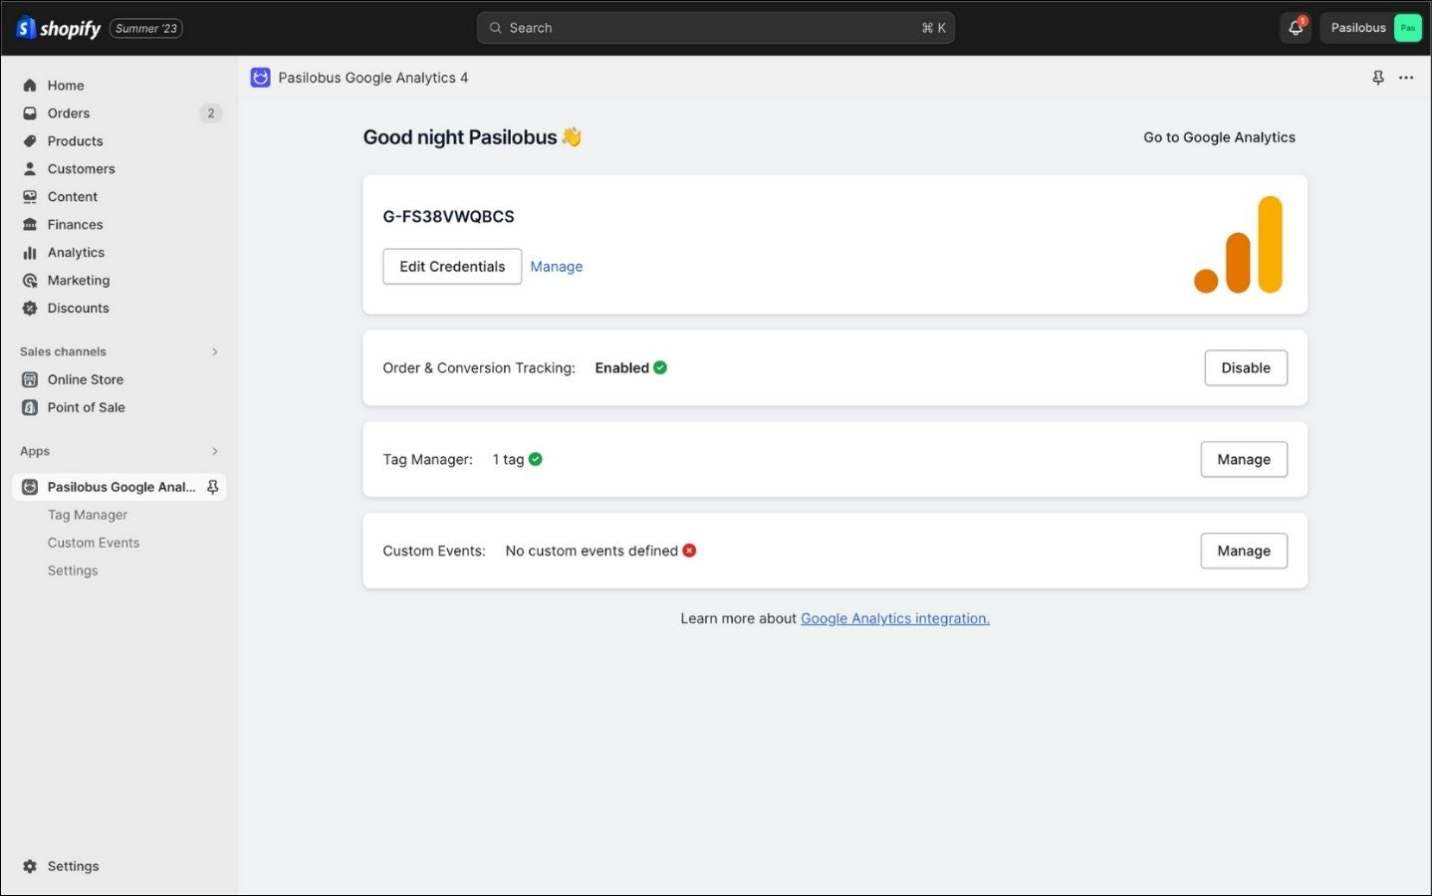Image resolution: width=1432 pixels, height=896 pixels.
Task: Open Orders in the sidebar
Action: pos(69,113)
